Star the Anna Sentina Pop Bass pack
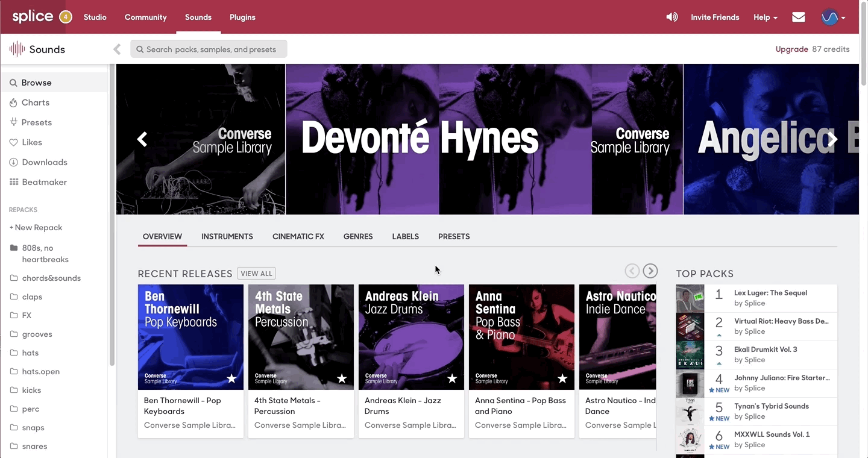 (x=562, y=378)
